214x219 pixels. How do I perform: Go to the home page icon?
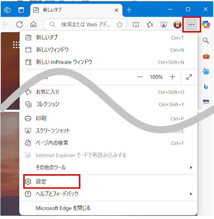pos(33,25)
